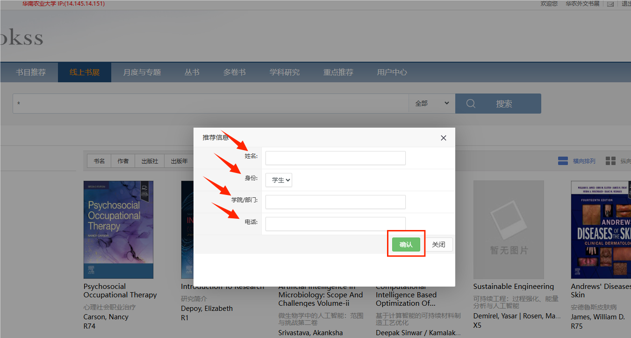
Task: Expand the 全部 search scope dropdown
Action: pyautogui.click(x=431, y=104)
